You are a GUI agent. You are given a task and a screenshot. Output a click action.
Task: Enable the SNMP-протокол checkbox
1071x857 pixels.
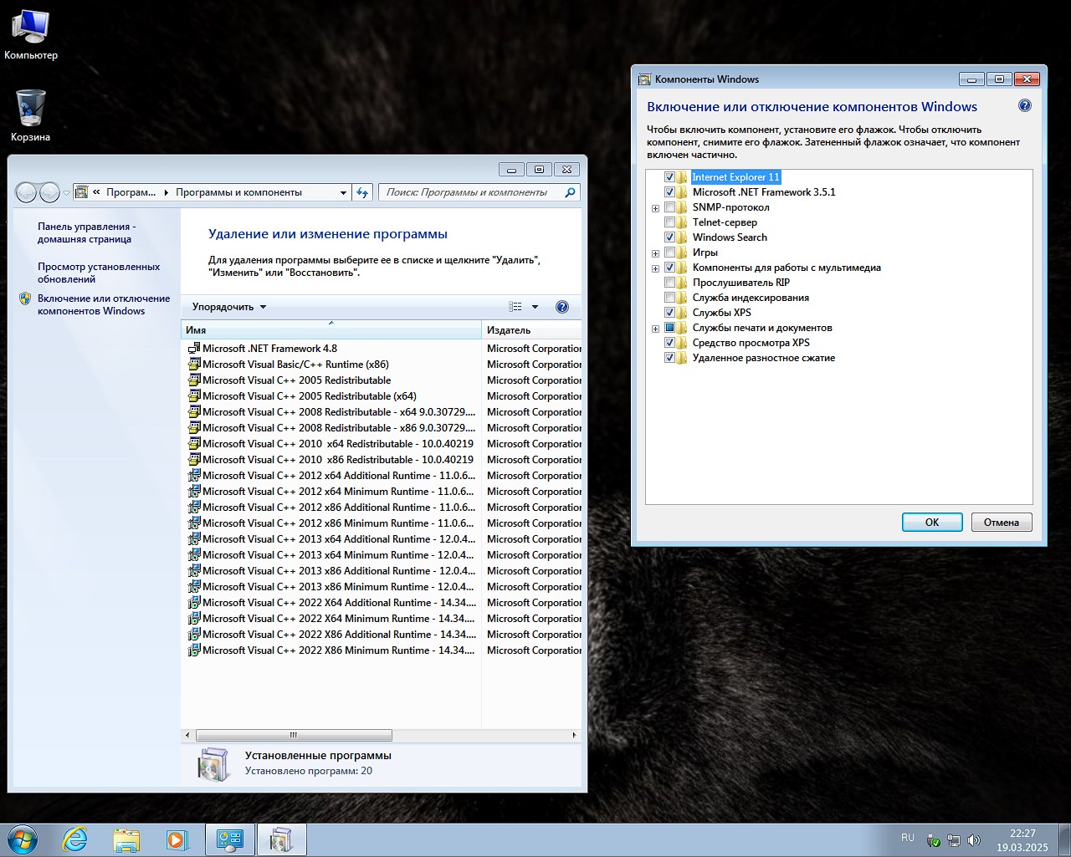(669, 207)
